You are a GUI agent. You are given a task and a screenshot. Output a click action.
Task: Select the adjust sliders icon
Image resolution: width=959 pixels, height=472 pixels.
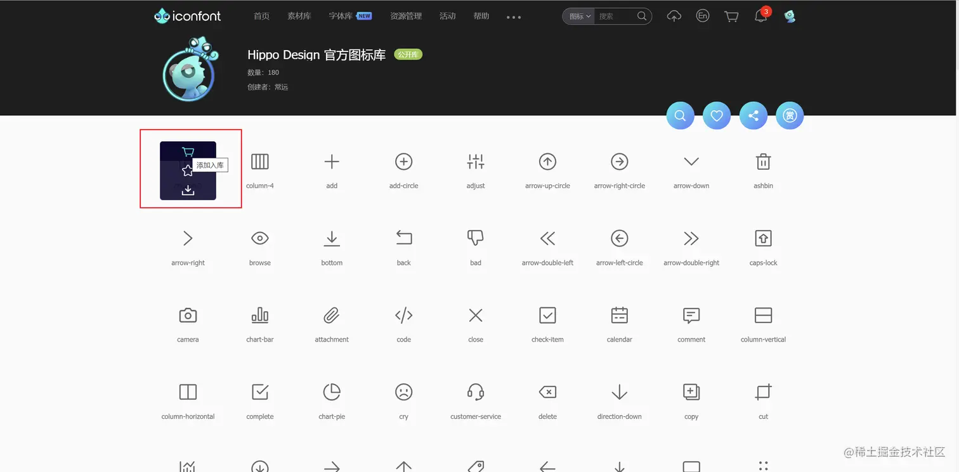point(476,162)
